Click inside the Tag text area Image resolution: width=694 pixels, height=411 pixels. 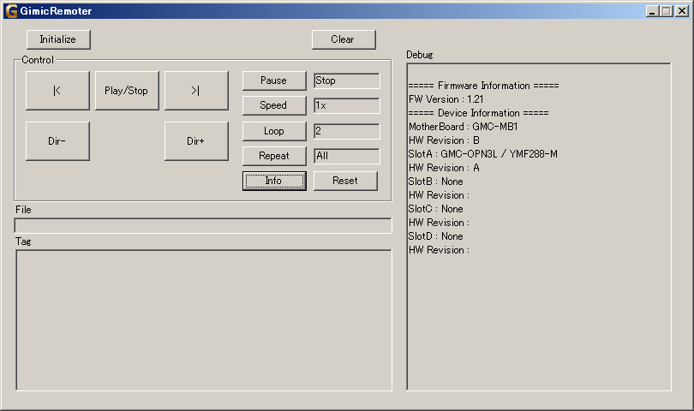tap(203, 319)
